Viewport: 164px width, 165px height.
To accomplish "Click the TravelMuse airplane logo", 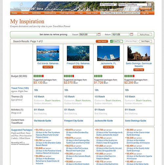I will (x=21, y=5).
